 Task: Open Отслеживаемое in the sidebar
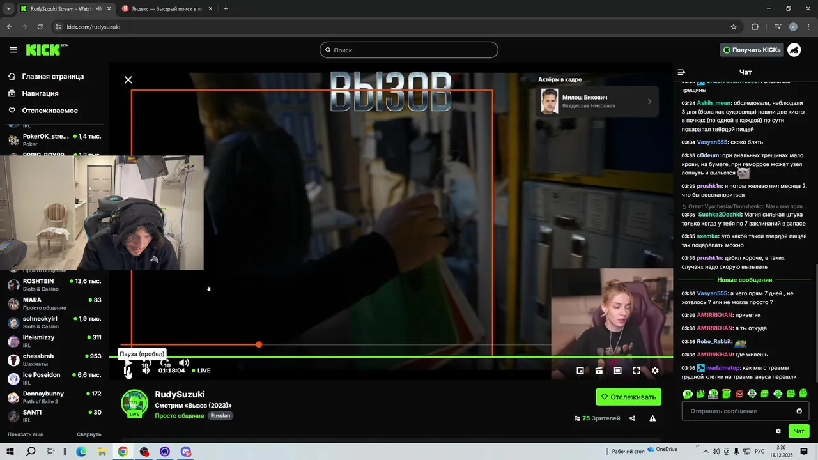pos(43,111)
